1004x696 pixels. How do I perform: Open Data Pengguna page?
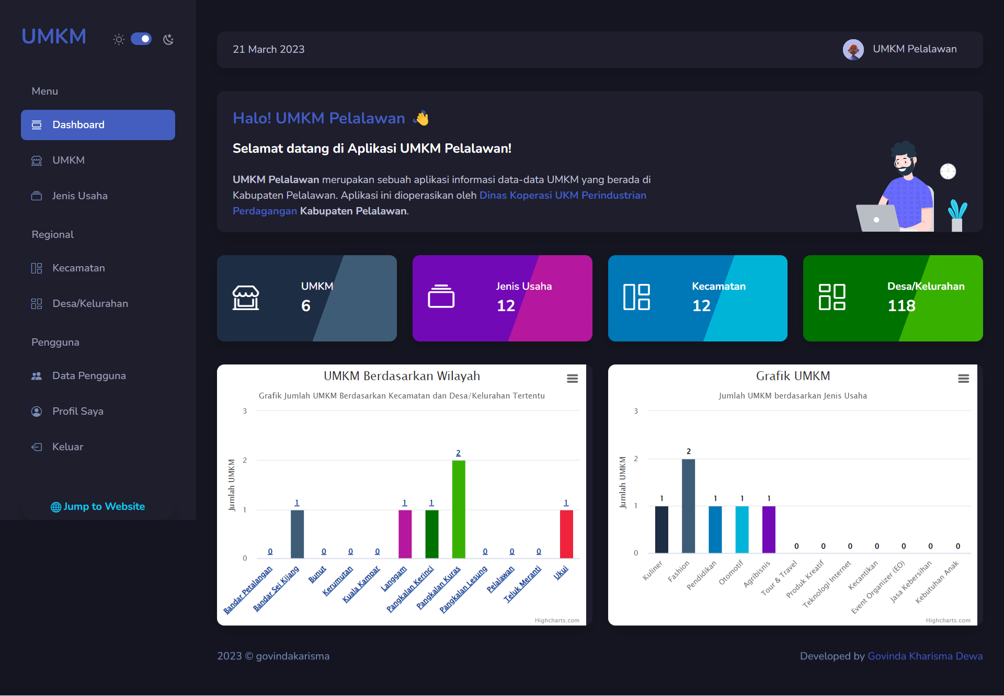[x=98, y=376]
